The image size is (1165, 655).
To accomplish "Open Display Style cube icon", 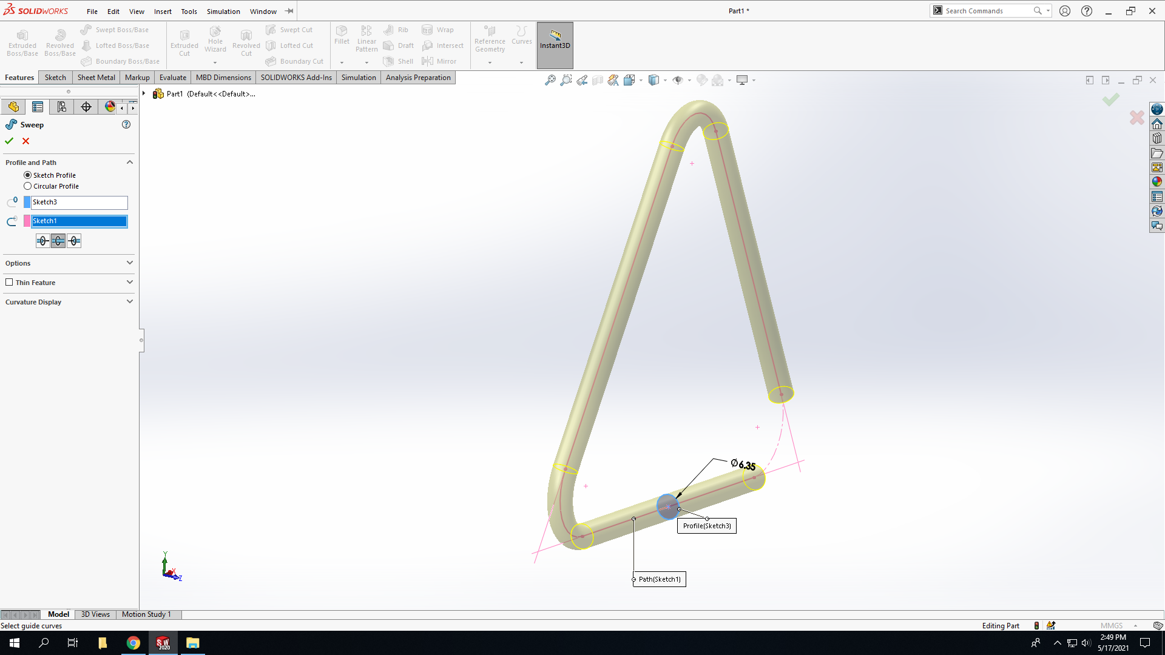I will [653, 80].
